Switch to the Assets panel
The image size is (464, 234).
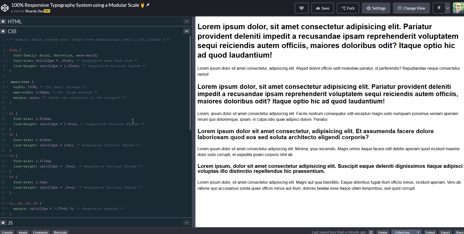23,232
